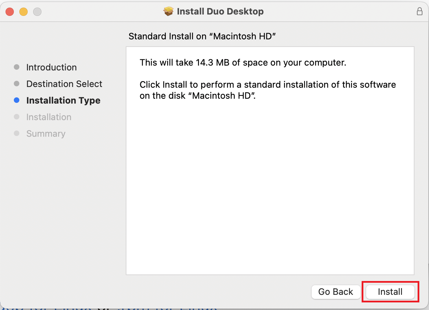The image size is (429, 310).
Task: Minimize the installer with the yellow button
Action: coord(23,12)
